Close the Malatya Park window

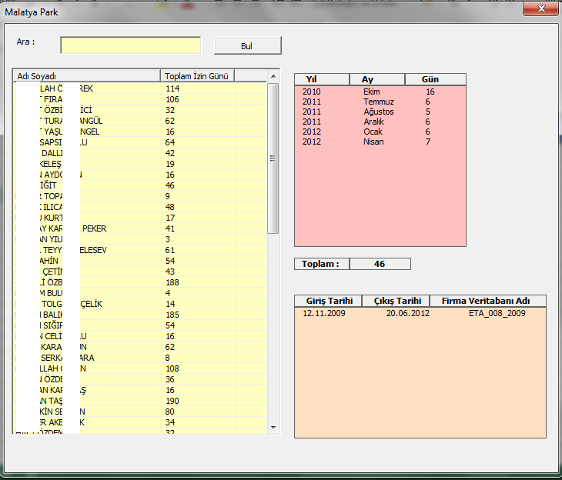click(540, 8)
